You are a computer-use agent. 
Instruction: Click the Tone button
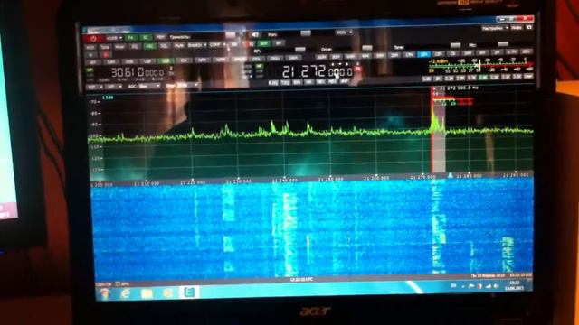tap(105, 47)
